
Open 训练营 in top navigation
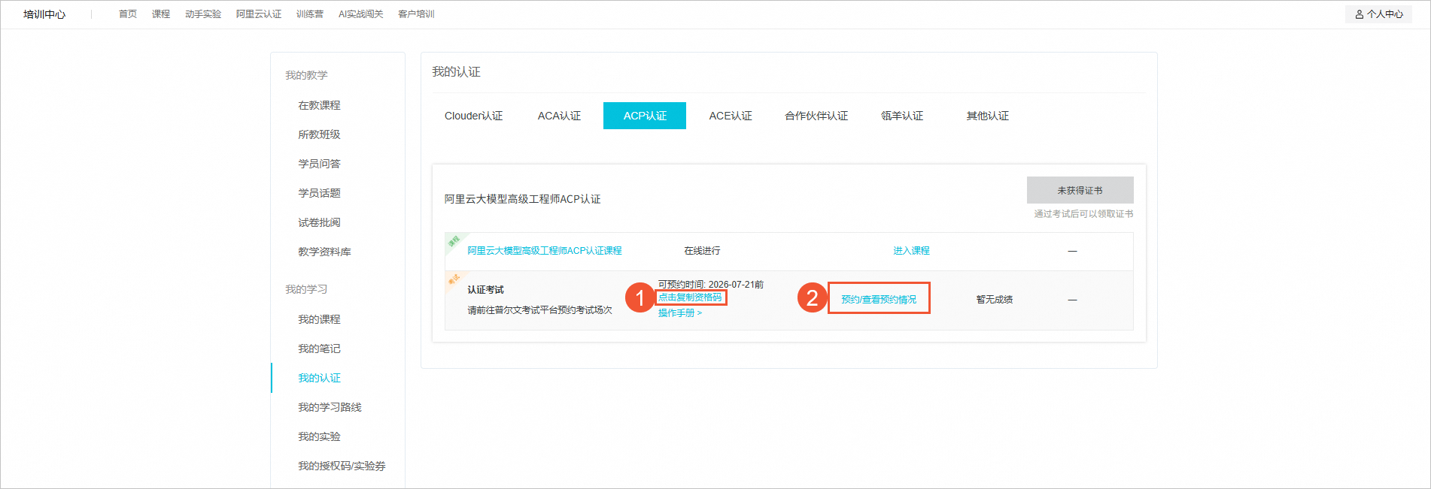(310, 14)
